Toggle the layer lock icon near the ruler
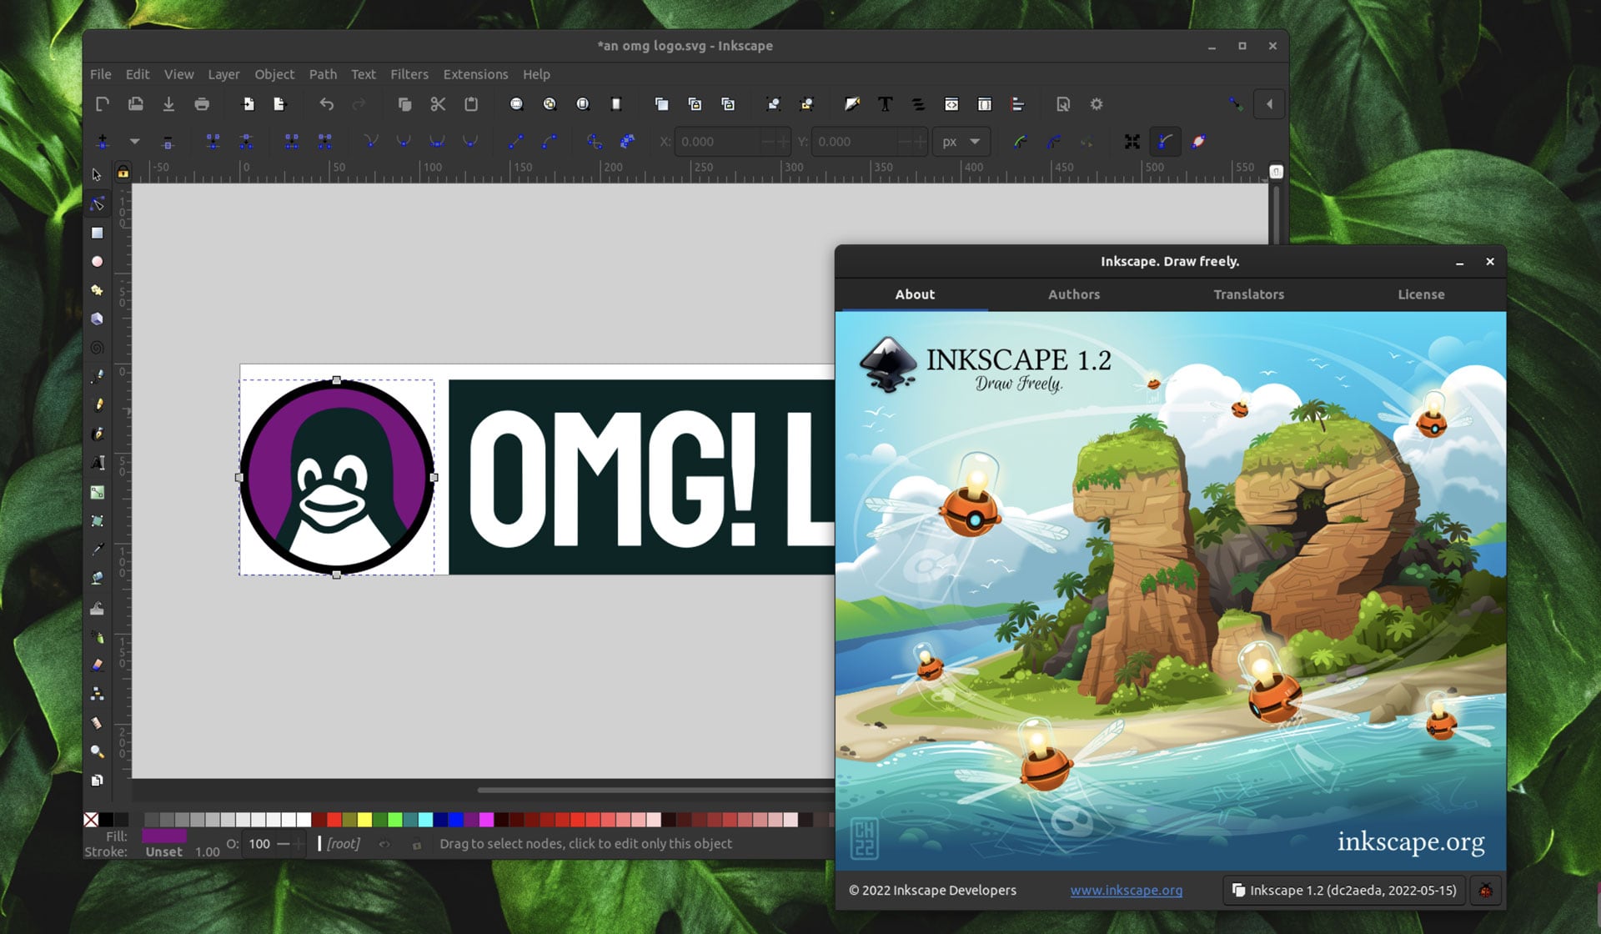The height and width of the screenshot is (934, 1601). point(123,172)
